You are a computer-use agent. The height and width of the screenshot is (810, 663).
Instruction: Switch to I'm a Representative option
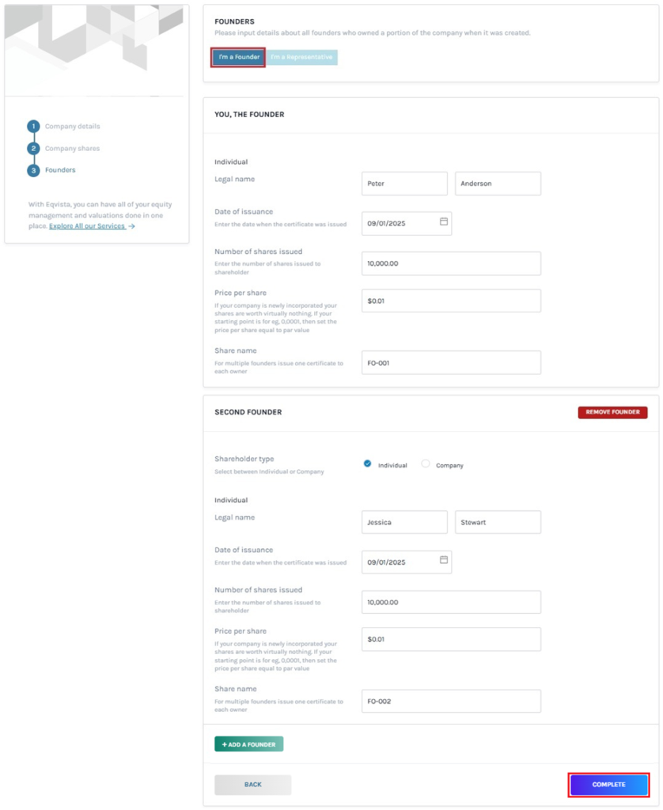coord(301,58)
